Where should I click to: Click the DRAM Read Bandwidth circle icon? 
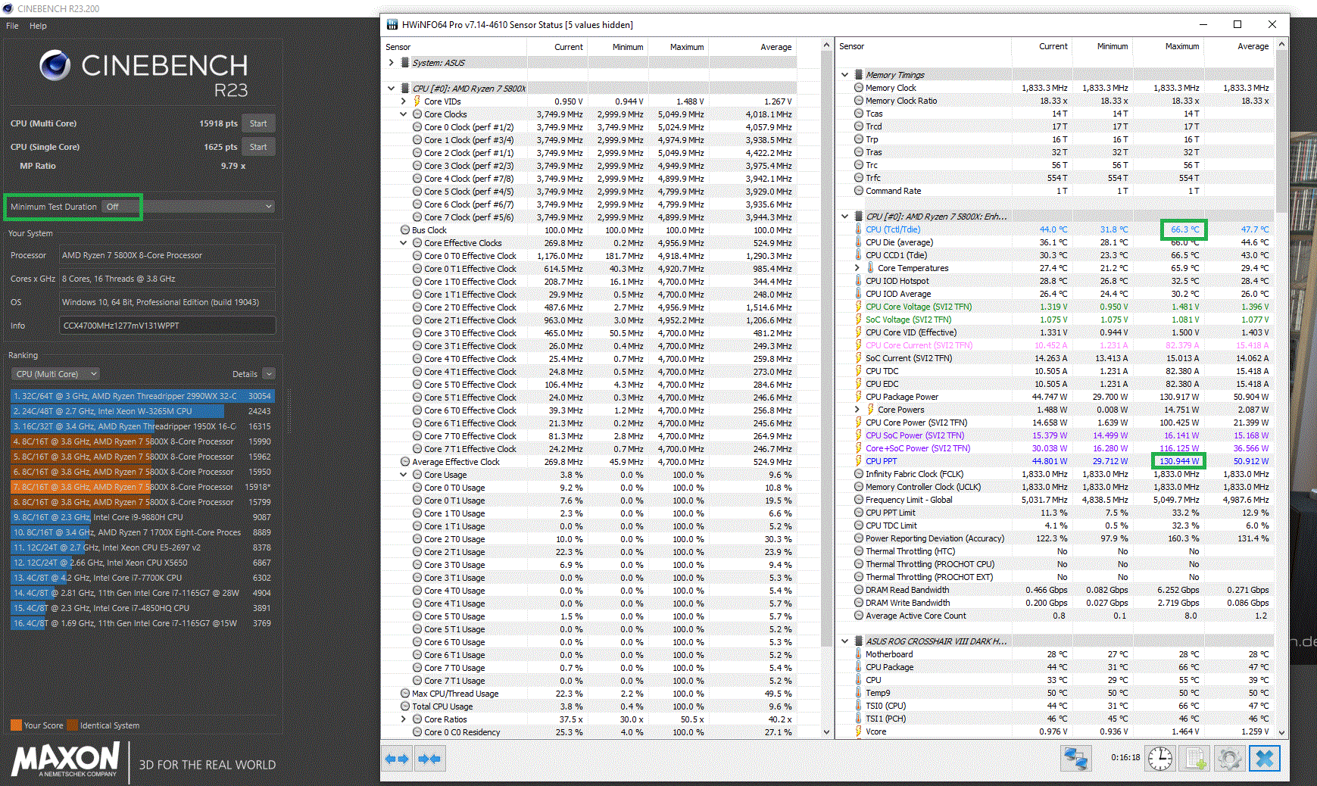858,590
